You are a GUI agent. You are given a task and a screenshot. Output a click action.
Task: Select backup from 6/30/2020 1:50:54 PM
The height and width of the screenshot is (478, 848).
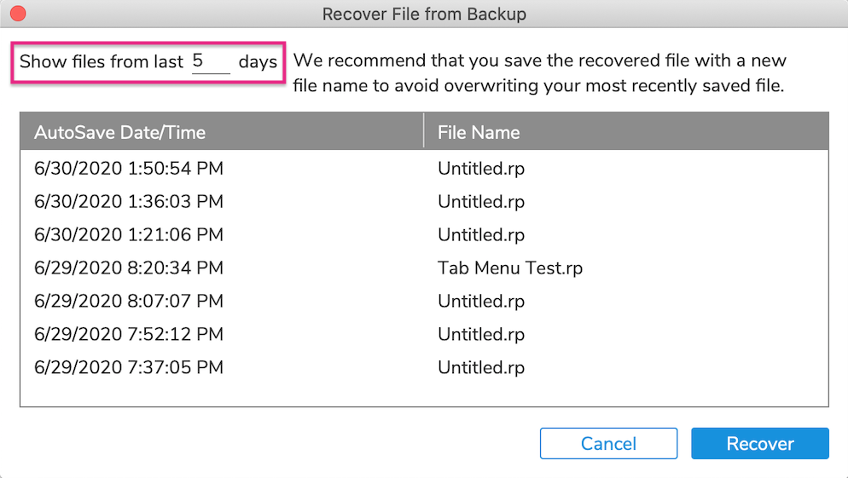424,169
